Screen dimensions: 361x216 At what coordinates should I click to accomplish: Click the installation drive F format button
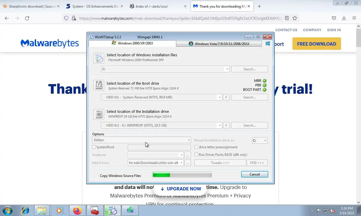coord(226,125)
